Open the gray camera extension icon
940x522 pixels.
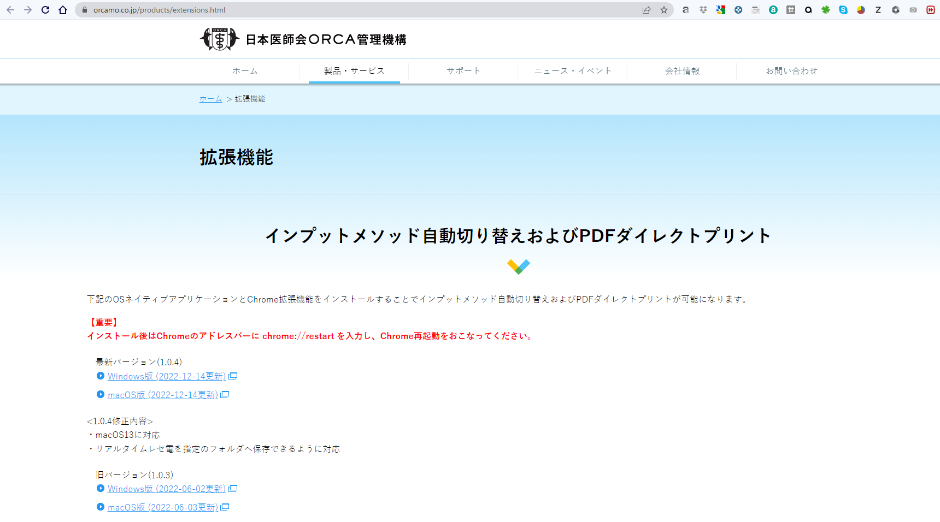913,10
